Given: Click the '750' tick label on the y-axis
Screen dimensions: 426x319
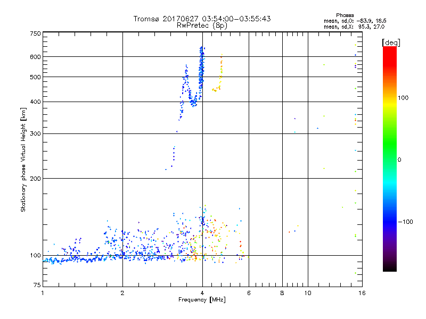Looking at the screenshot, I should point(35,33).
